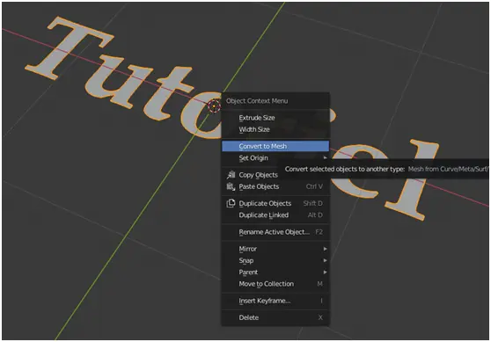Open the Parent submenu
Viewport: 491px width, 342px height.
pos(275,272)
